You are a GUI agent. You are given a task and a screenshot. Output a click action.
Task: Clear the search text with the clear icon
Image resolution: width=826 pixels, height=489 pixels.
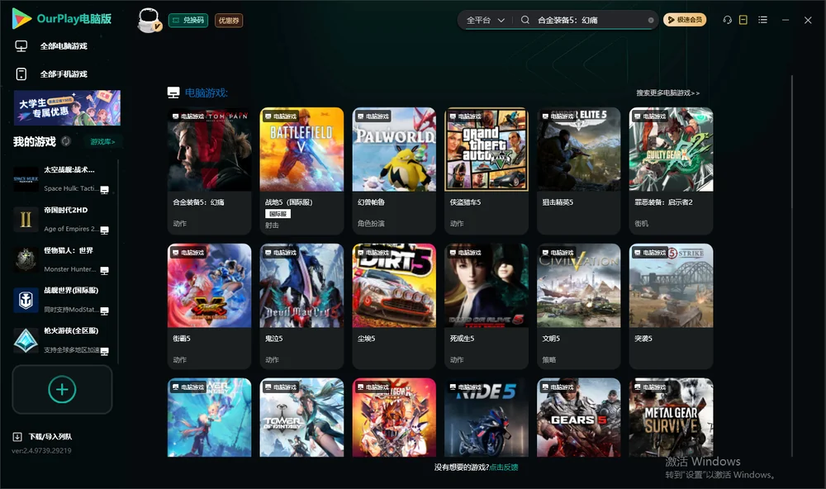pyautogui.click(x=651, y=21)
